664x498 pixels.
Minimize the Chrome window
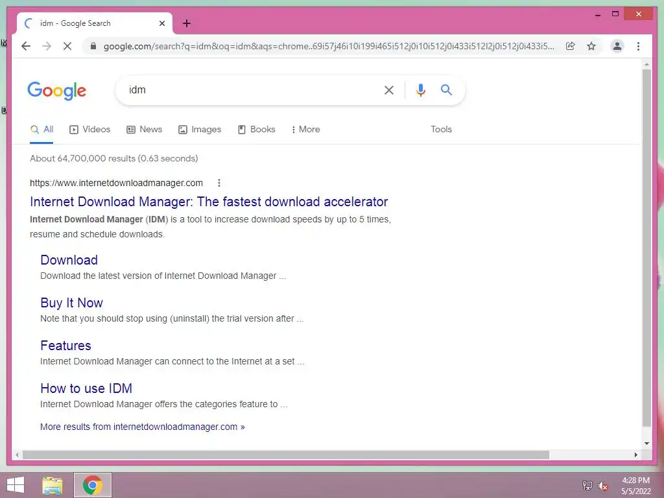(597, 14)
